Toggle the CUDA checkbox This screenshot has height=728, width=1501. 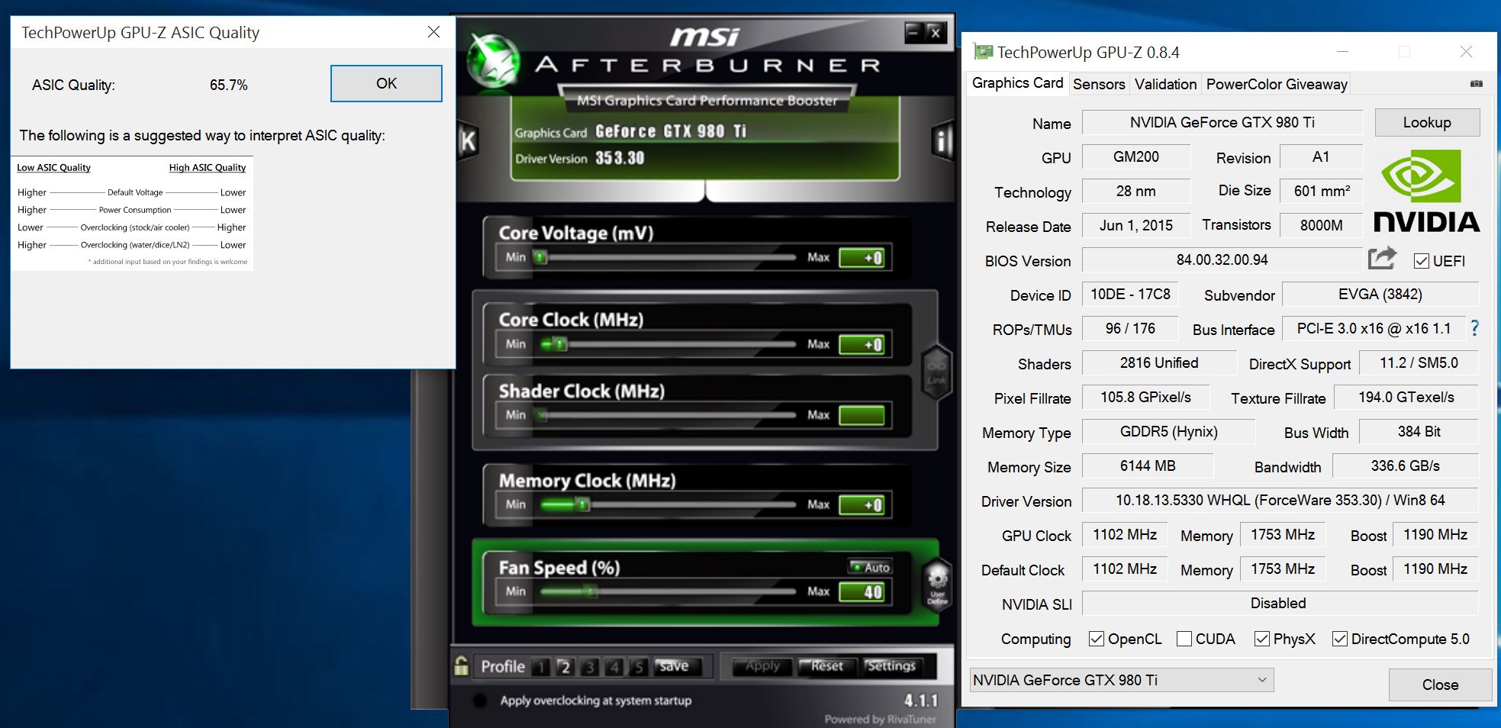pos(1184,639)
